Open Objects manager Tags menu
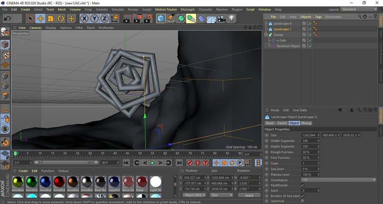The height and width of the screenshot is (204, 383). tap(318, 17)
